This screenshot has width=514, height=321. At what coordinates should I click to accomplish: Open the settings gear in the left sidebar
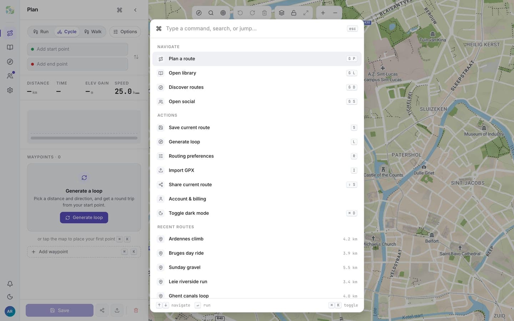point(10,90)
